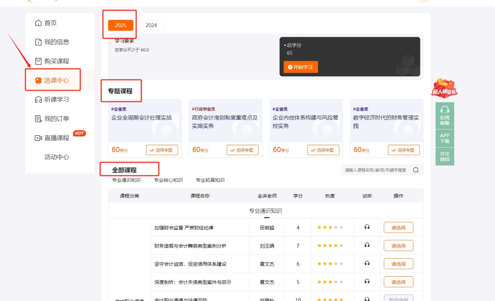Click the search magnifier icon
This screenshot has width=495, height=301.
(416, 170)
